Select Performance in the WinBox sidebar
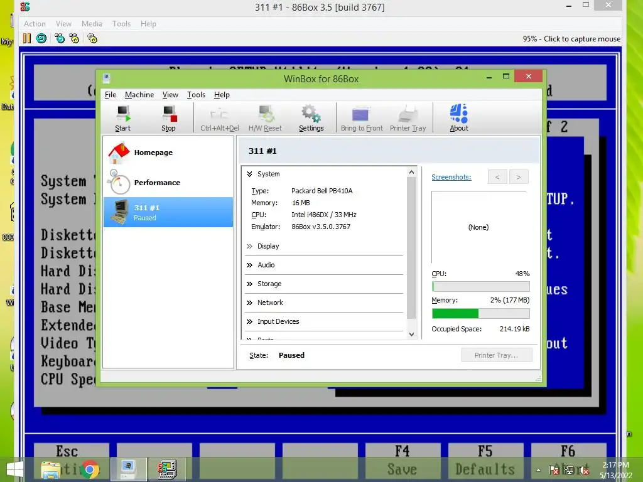This screenshot has height=482, width=643. (168, 183)
